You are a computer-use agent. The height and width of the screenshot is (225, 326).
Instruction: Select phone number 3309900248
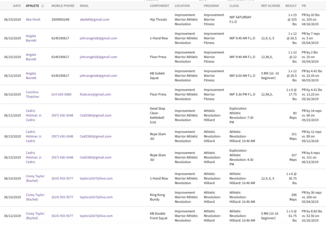60,20
